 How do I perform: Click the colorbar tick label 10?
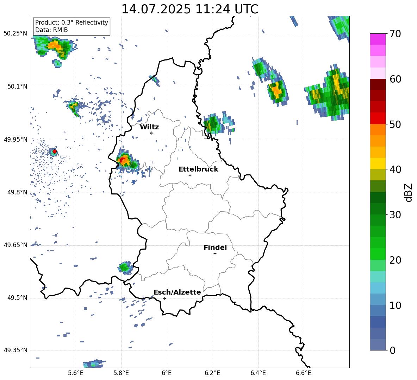(x=395, y=305)
